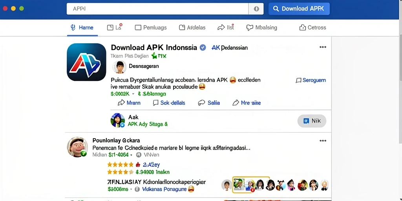Open the AK Pedanssian link
The height and width of the screenshot is (201, 402).
click(x=229, y=48)
